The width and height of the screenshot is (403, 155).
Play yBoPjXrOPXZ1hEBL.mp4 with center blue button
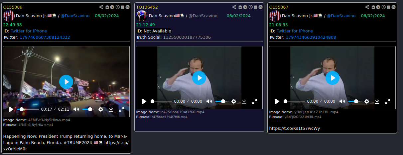pos(332,78)
